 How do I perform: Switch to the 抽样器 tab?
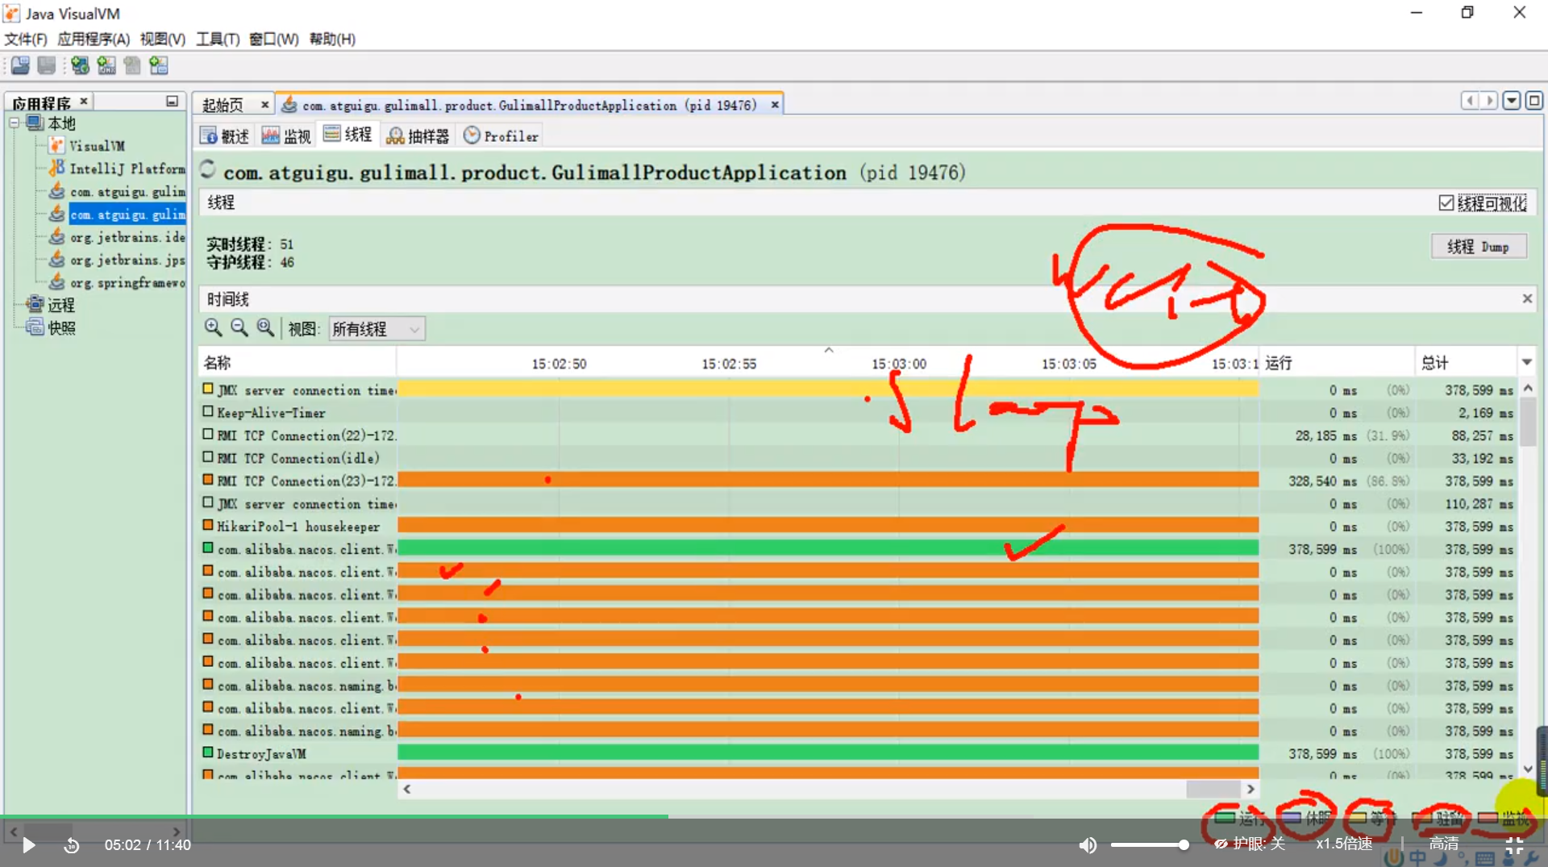418,135
